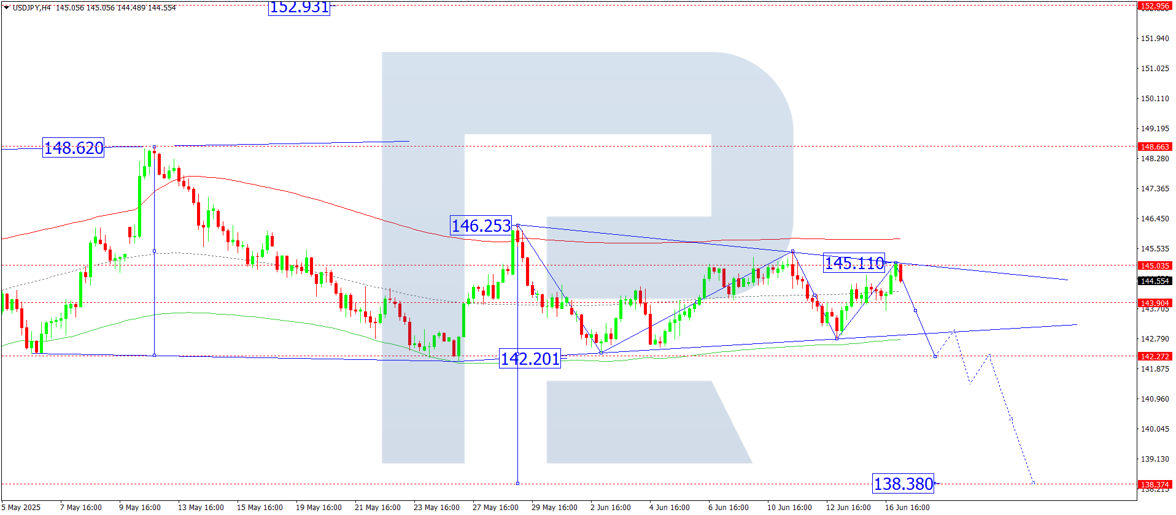1176x515 pixels.
Task: Click the red 152.956 axis price tag
Action: click(1155, 6)
